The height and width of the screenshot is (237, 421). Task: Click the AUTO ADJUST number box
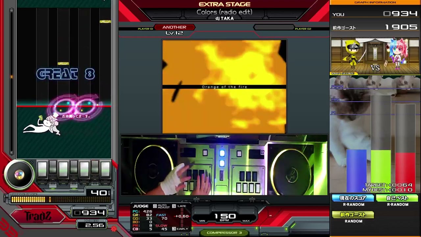(155, 206)
